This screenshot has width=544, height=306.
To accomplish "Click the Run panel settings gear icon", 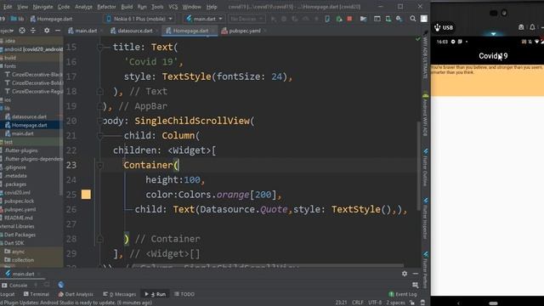I will [x=405, y=274].
